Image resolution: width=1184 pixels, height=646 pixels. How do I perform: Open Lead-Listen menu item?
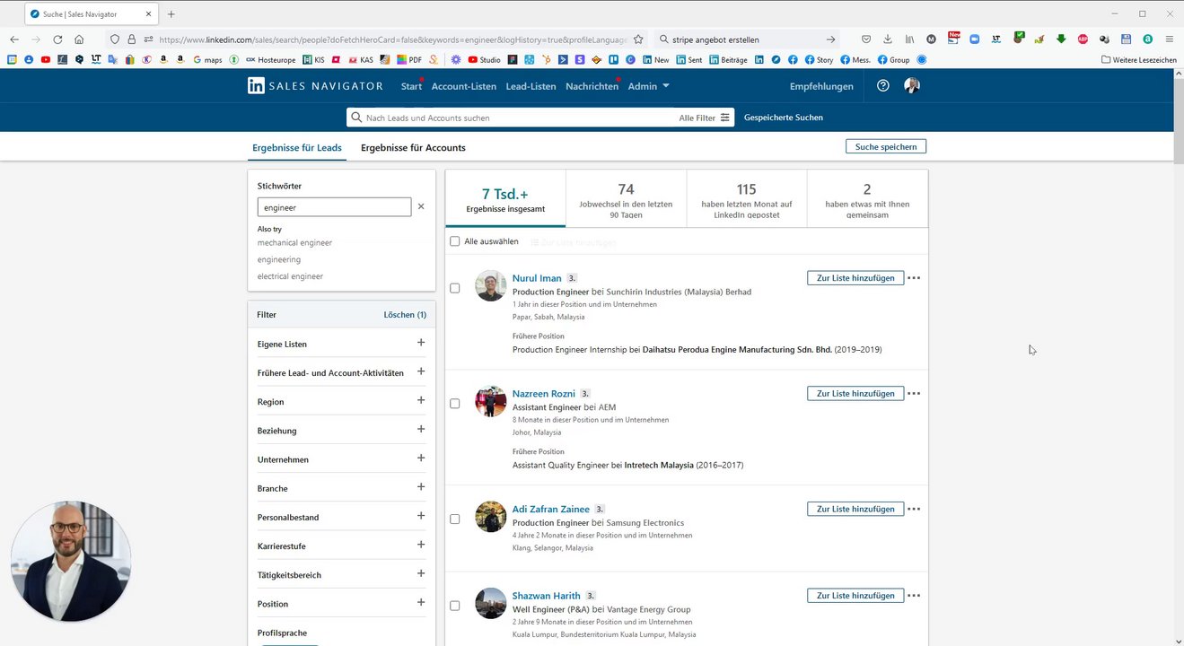point(531,86)
